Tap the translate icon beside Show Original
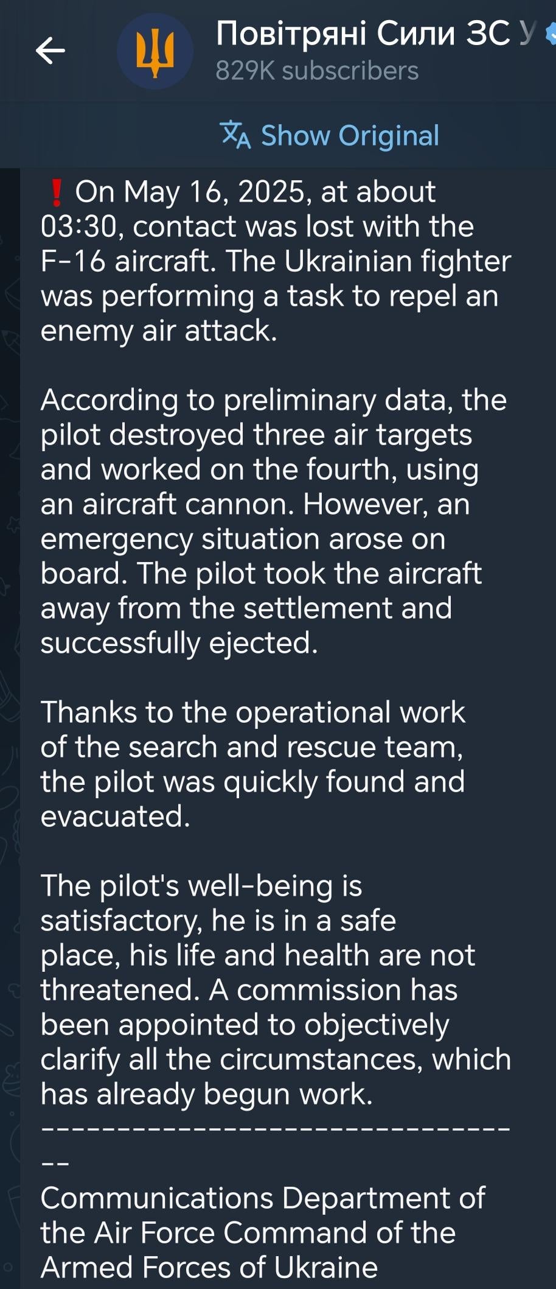 point(235,135)
